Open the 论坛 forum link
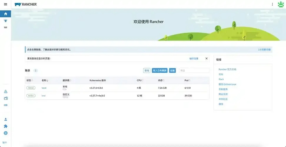Image resolution: width=286 pixels, height=147 pixels. pyautogui.click(x=221, y=74)
